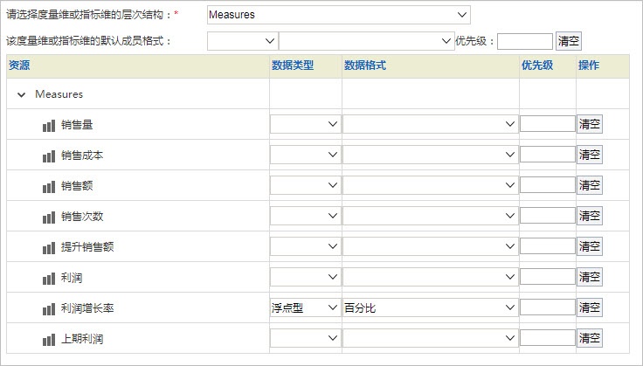Open the Measures hierarchy dropdown
643x366 pixels.
[339, 15]
